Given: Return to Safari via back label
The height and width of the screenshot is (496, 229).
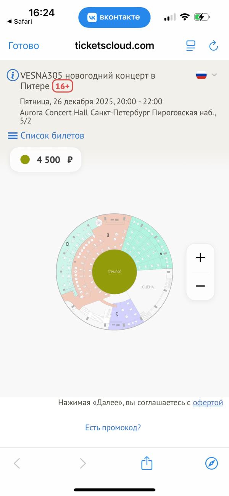Looking at the screenshot, I should pyautogui.click(x=20, y=21).
